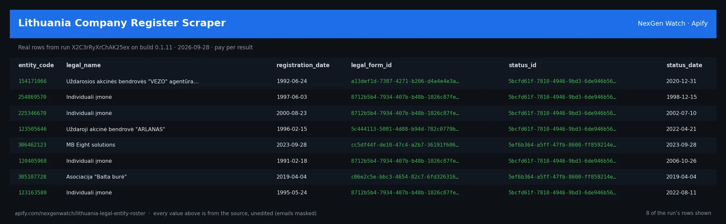Click registration date 1995-05-24
The image size is (726, 224).
pyautogui.click(x=292, y=193)
